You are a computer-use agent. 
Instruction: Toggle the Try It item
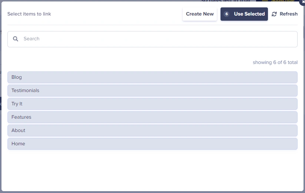click(152, 104)
